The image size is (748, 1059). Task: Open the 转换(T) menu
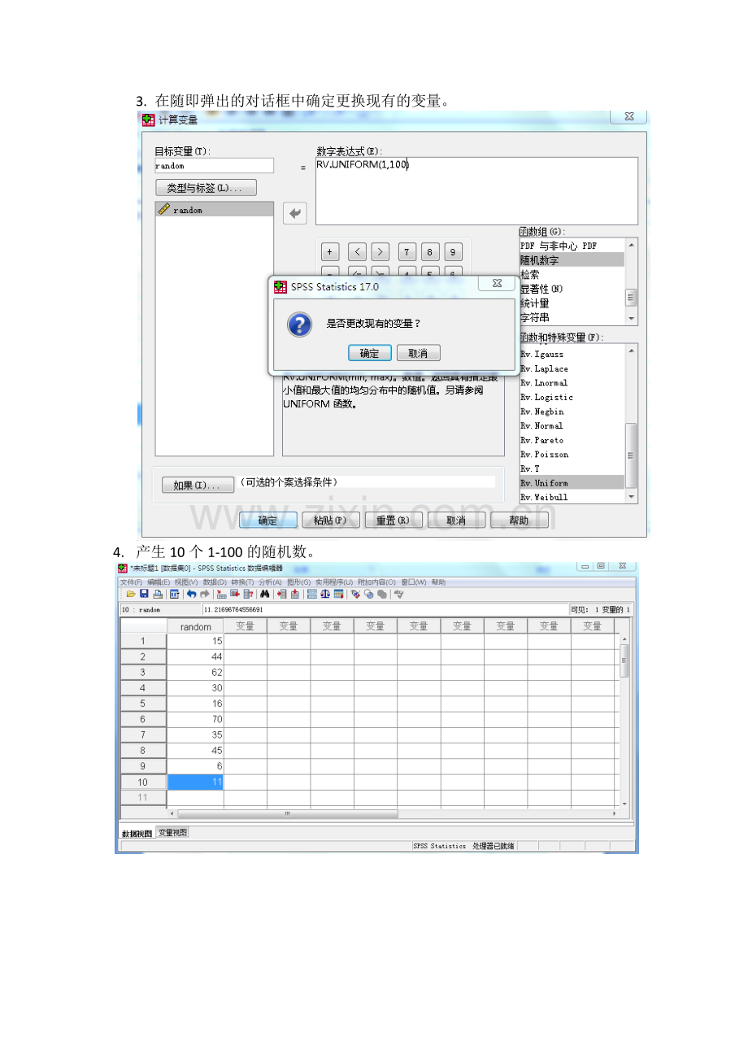point(243,582)
